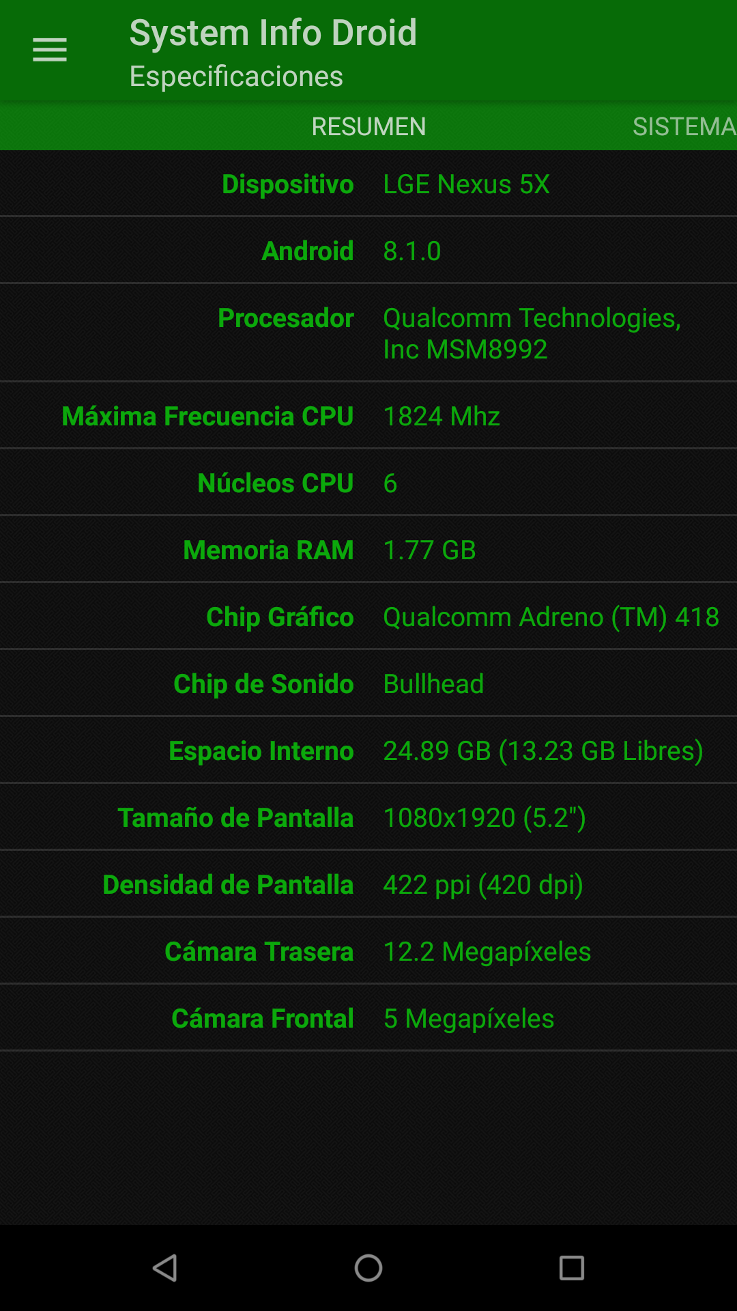The height and width of the screenshot is (1311, 737).
Task: Tap the Máxima Frecuencia CPU row
Action: coord(369,416)
